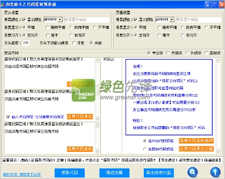
Task: Select 横向平铺 radio in 页头设置
Action: tap(47, 27)
